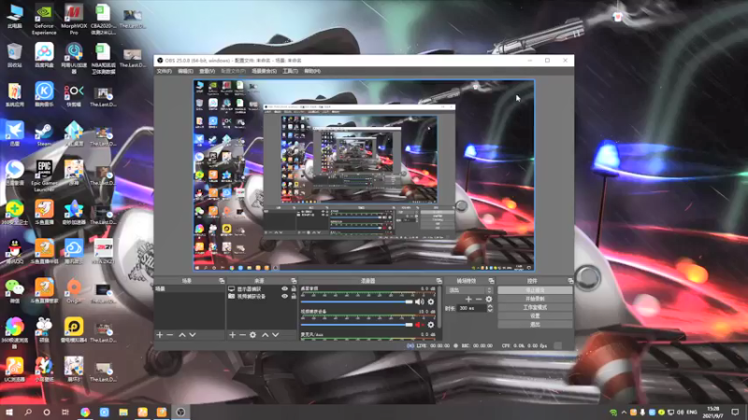Click the Exit button in Controls

pyautogui.click(x=535, y=324)
